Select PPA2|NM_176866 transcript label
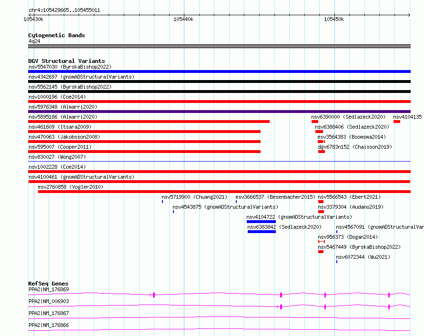This screenshot has width=424, height=336. click(49, 325)
